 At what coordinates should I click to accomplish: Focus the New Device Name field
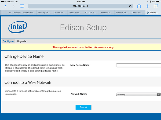coord(138,65)
